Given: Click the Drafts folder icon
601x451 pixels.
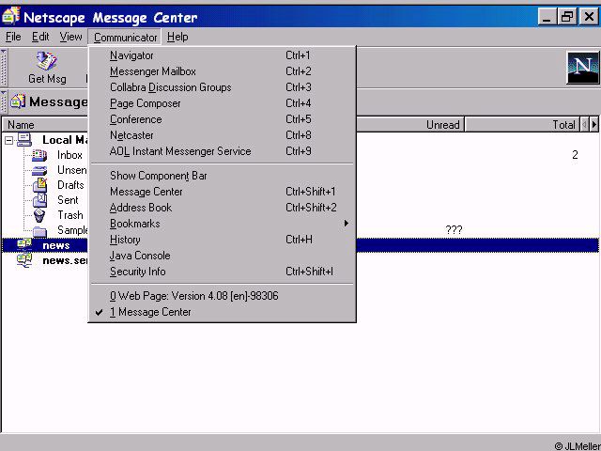Looking at the screenshot, I should click(39, 185).
